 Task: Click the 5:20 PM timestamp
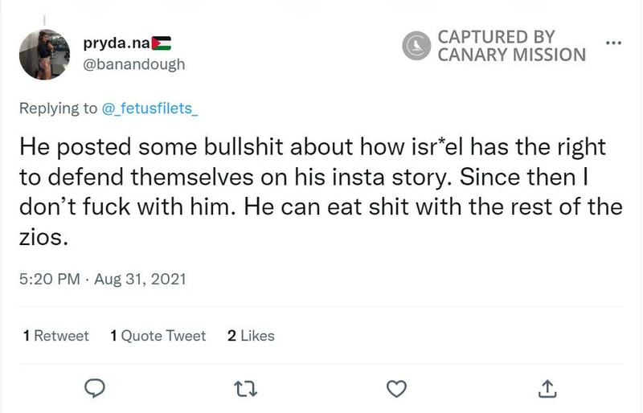(50, 280)
